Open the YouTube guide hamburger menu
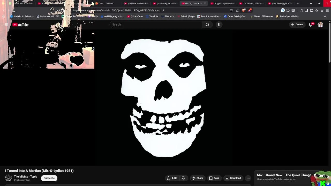This screenshot has width=331, height=186. point(6,25)
